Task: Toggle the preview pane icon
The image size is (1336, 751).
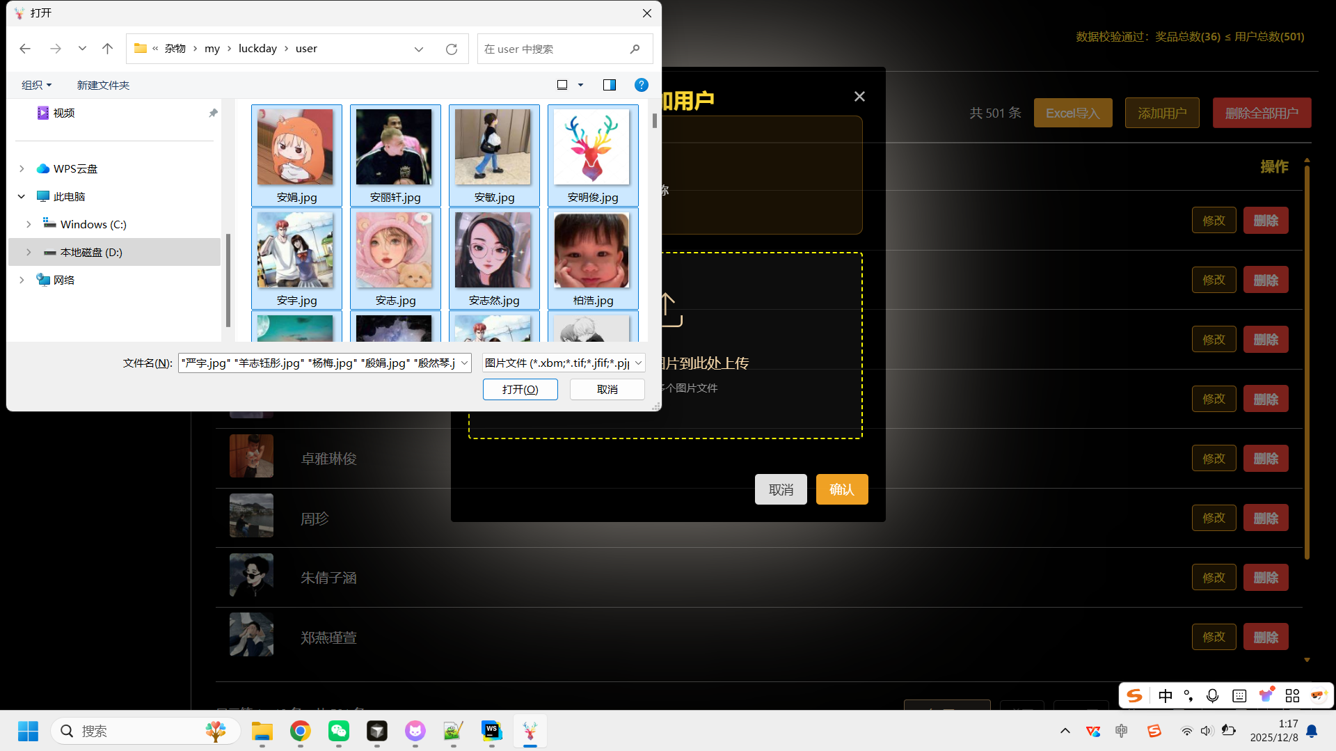Action: [x=609, y=85]
